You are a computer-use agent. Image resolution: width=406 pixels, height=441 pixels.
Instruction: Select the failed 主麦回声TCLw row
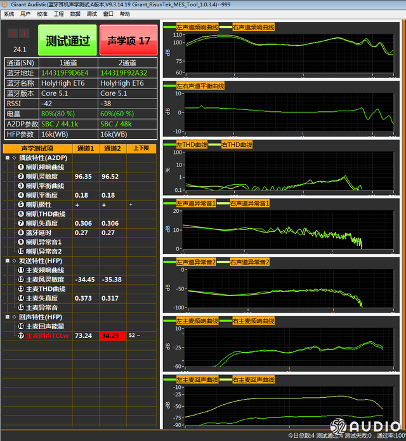click(79, 336)
